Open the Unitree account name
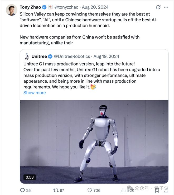The image size is (174, 195). pyautogui.click(x=39, y=56)
